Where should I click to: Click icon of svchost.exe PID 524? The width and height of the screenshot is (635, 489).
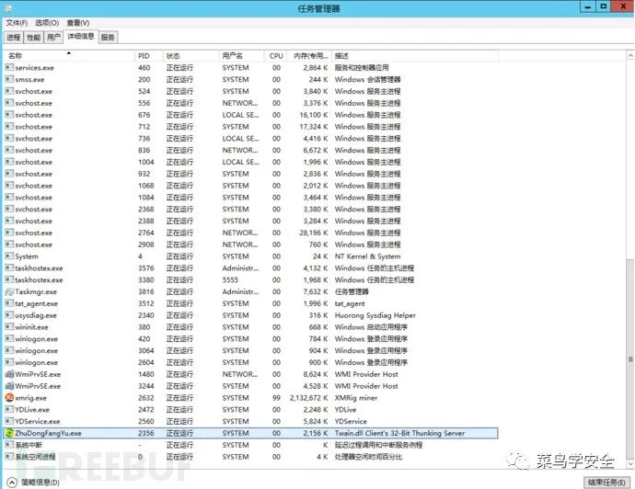click(9, 91)
